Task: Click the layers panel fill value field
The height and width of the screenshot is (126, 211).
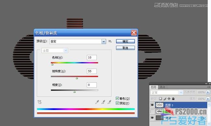Action: [x=201, y=99]
